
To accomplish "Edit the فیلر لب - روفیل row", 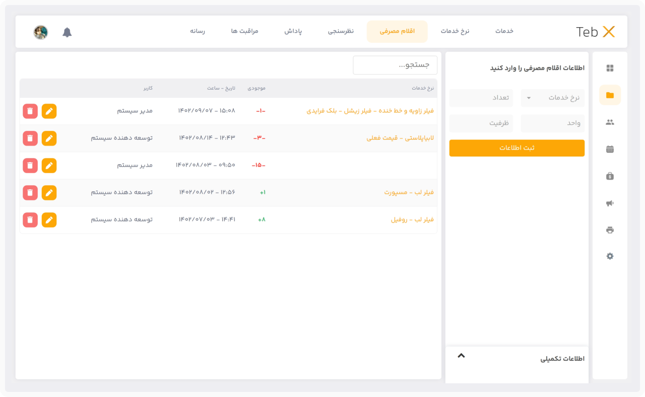I will coord(49,220).
